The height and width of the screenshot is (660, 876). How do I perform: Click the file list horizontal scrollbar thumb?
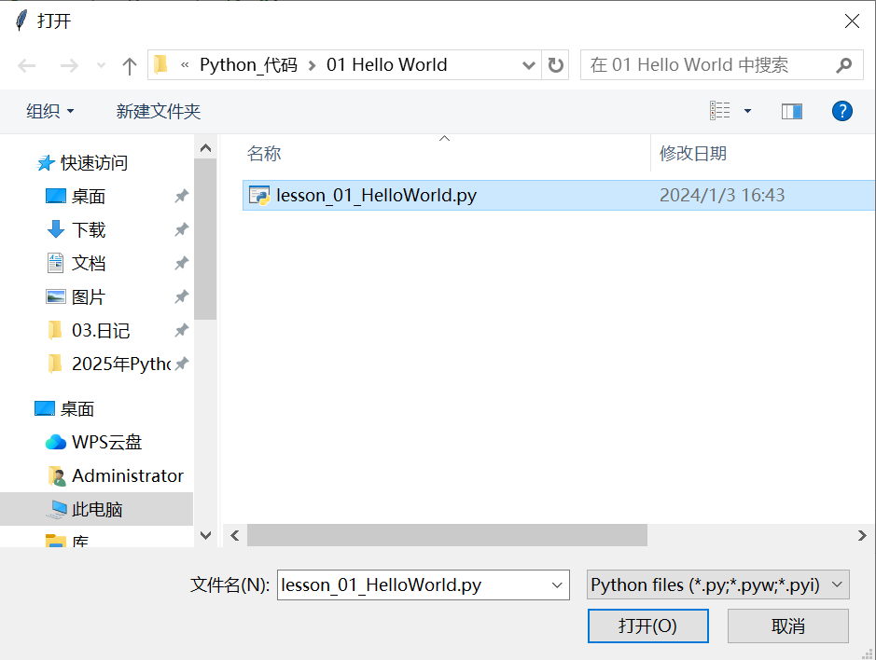click(447, 535)
